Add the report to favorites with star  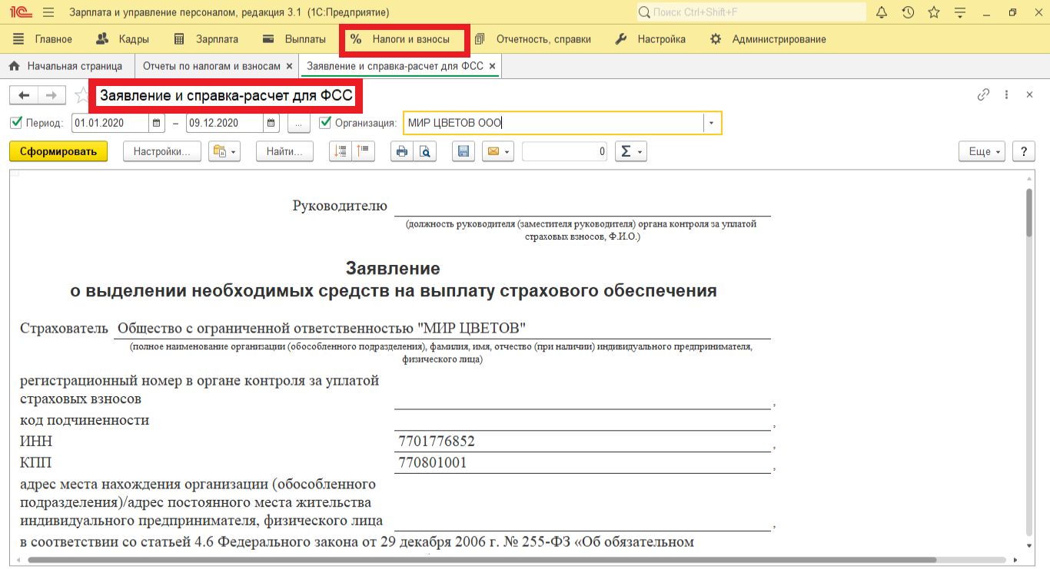(81, 95)
